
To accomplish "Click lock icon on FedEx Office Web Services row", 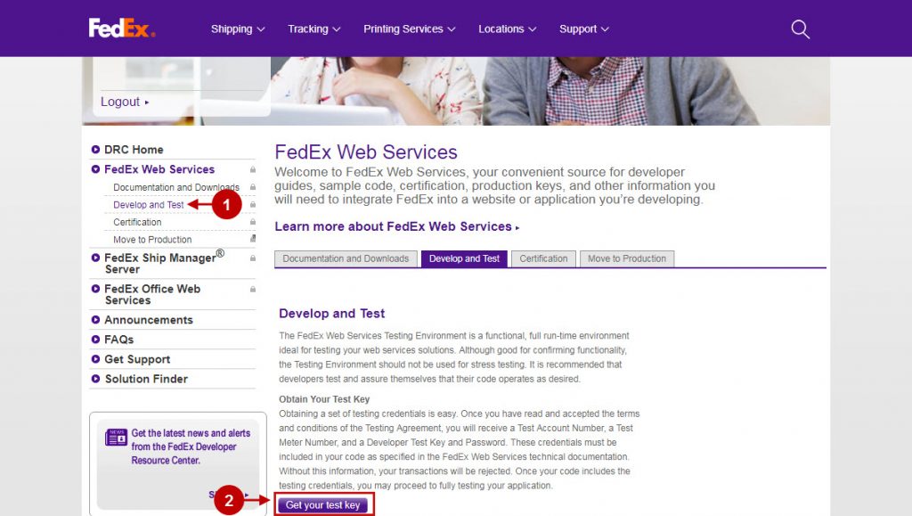I will (253, 289).
